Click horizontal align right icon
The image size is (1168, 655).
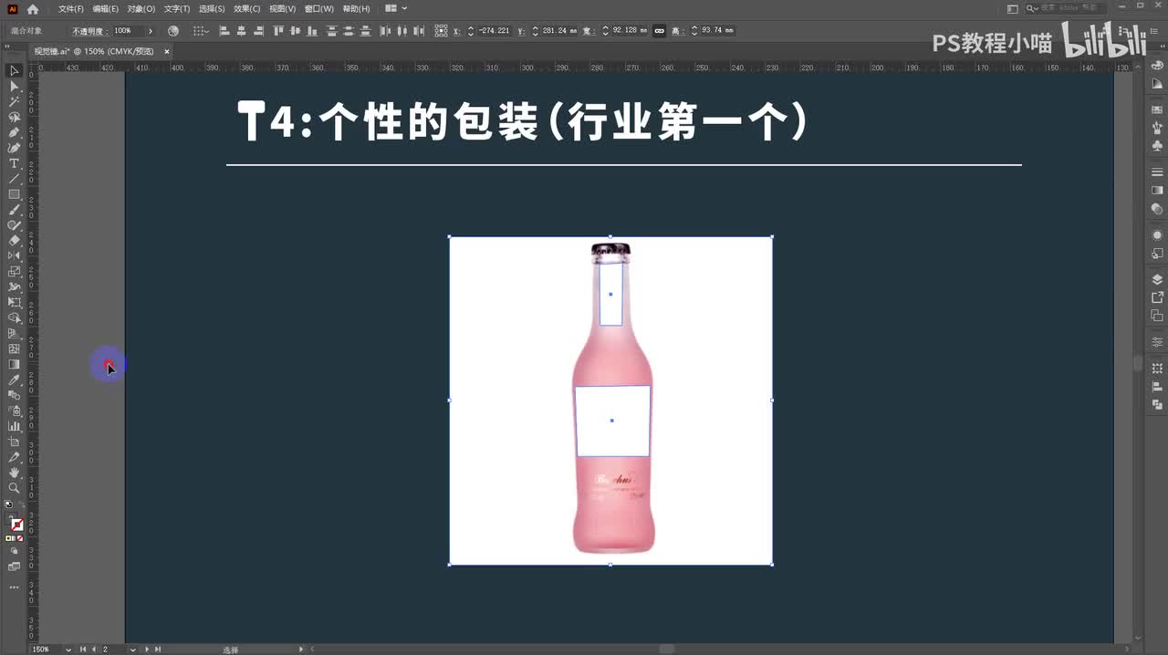coord(259,30)
